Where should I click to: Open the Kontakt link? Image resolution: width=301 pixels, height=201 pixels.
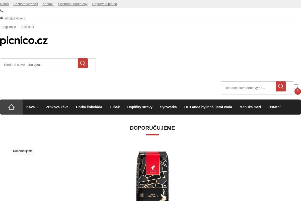click(x=48, y=4)
